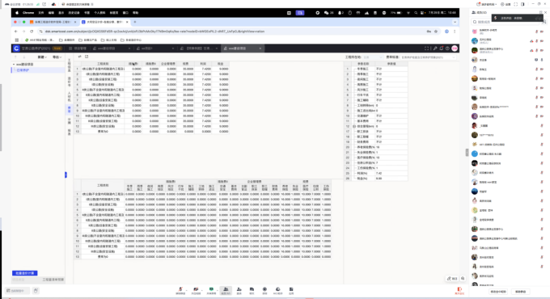The image size is (550, 299).
Task: Open the fullscreen icon in app header
Action: (x=426, y=48)
